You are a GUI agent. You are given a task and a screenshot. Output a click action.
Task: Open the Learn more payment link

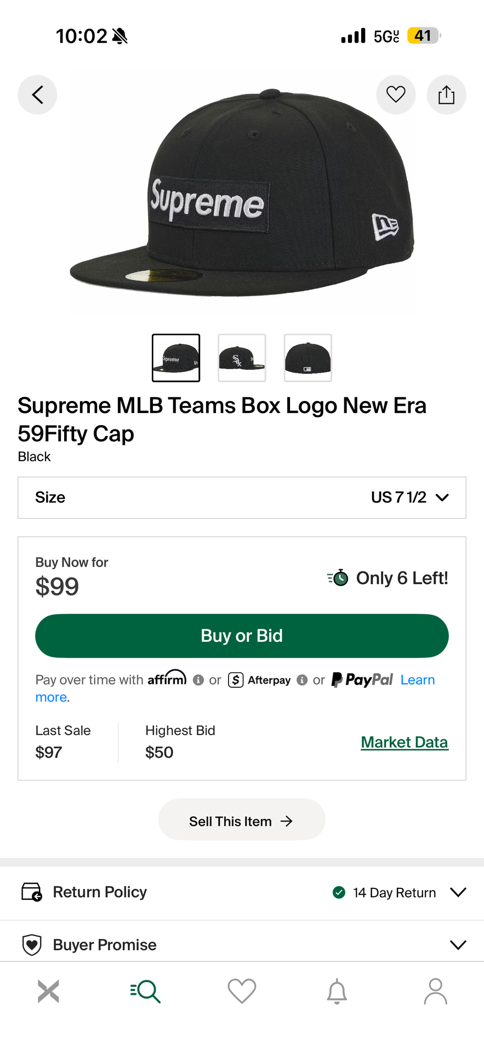pos(417,680)
